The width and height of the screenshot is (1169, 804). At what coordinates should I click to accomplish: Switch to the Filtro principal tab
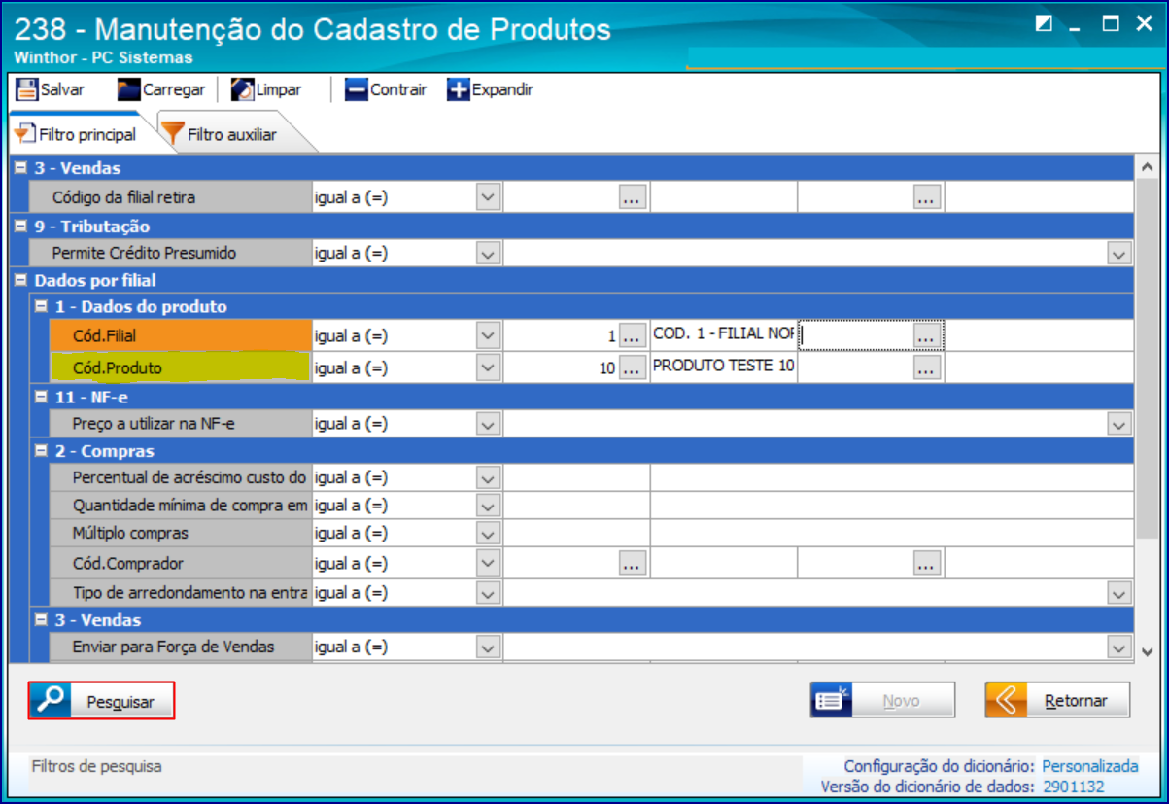pyautogui.click(x=77, y=134)
